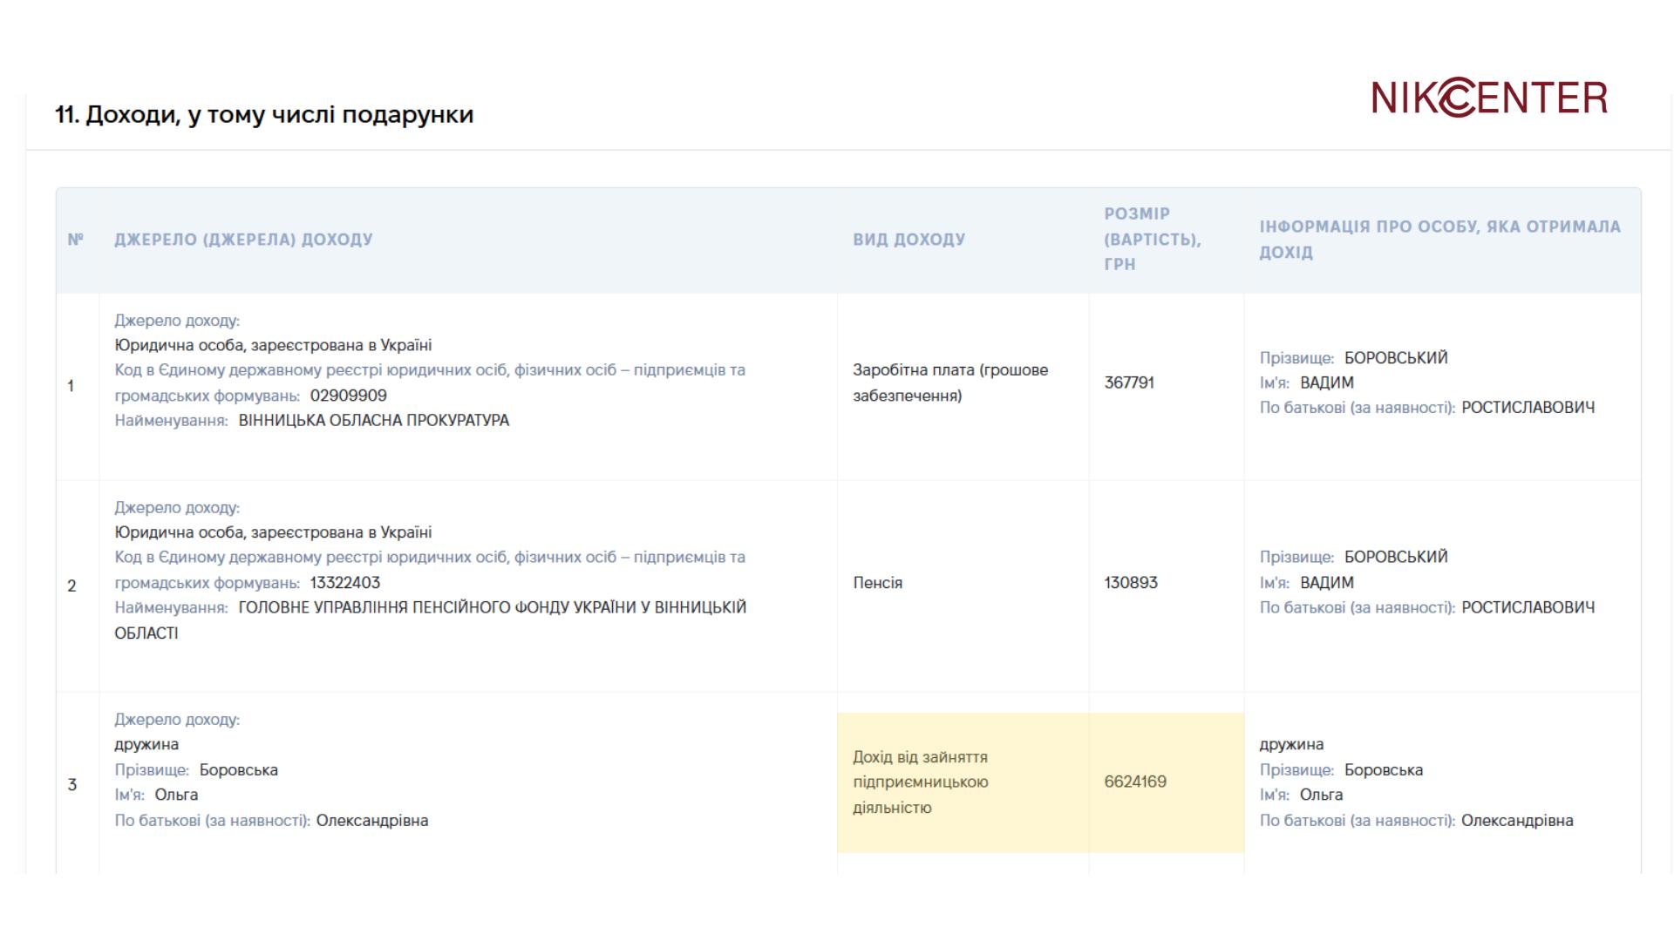Select registry code 02909909
Viewport: 1674px width, 941px height.
[x=348, y=396]
